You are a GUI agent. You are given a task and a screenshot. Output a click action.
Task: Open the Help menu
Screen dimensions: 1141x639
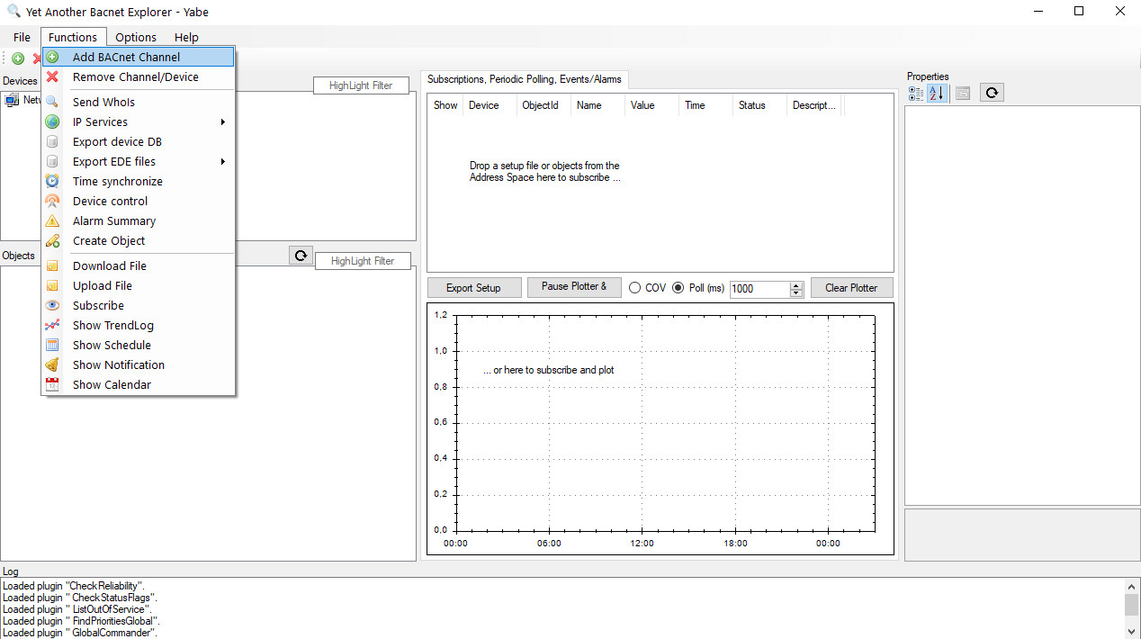tap(186, 37)
